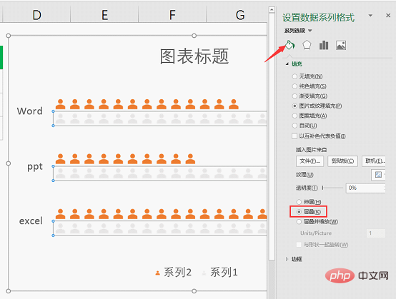Screen dimensions: 396x299
Task: Collapse the 填充 section
Action: [x=287, y=64]
